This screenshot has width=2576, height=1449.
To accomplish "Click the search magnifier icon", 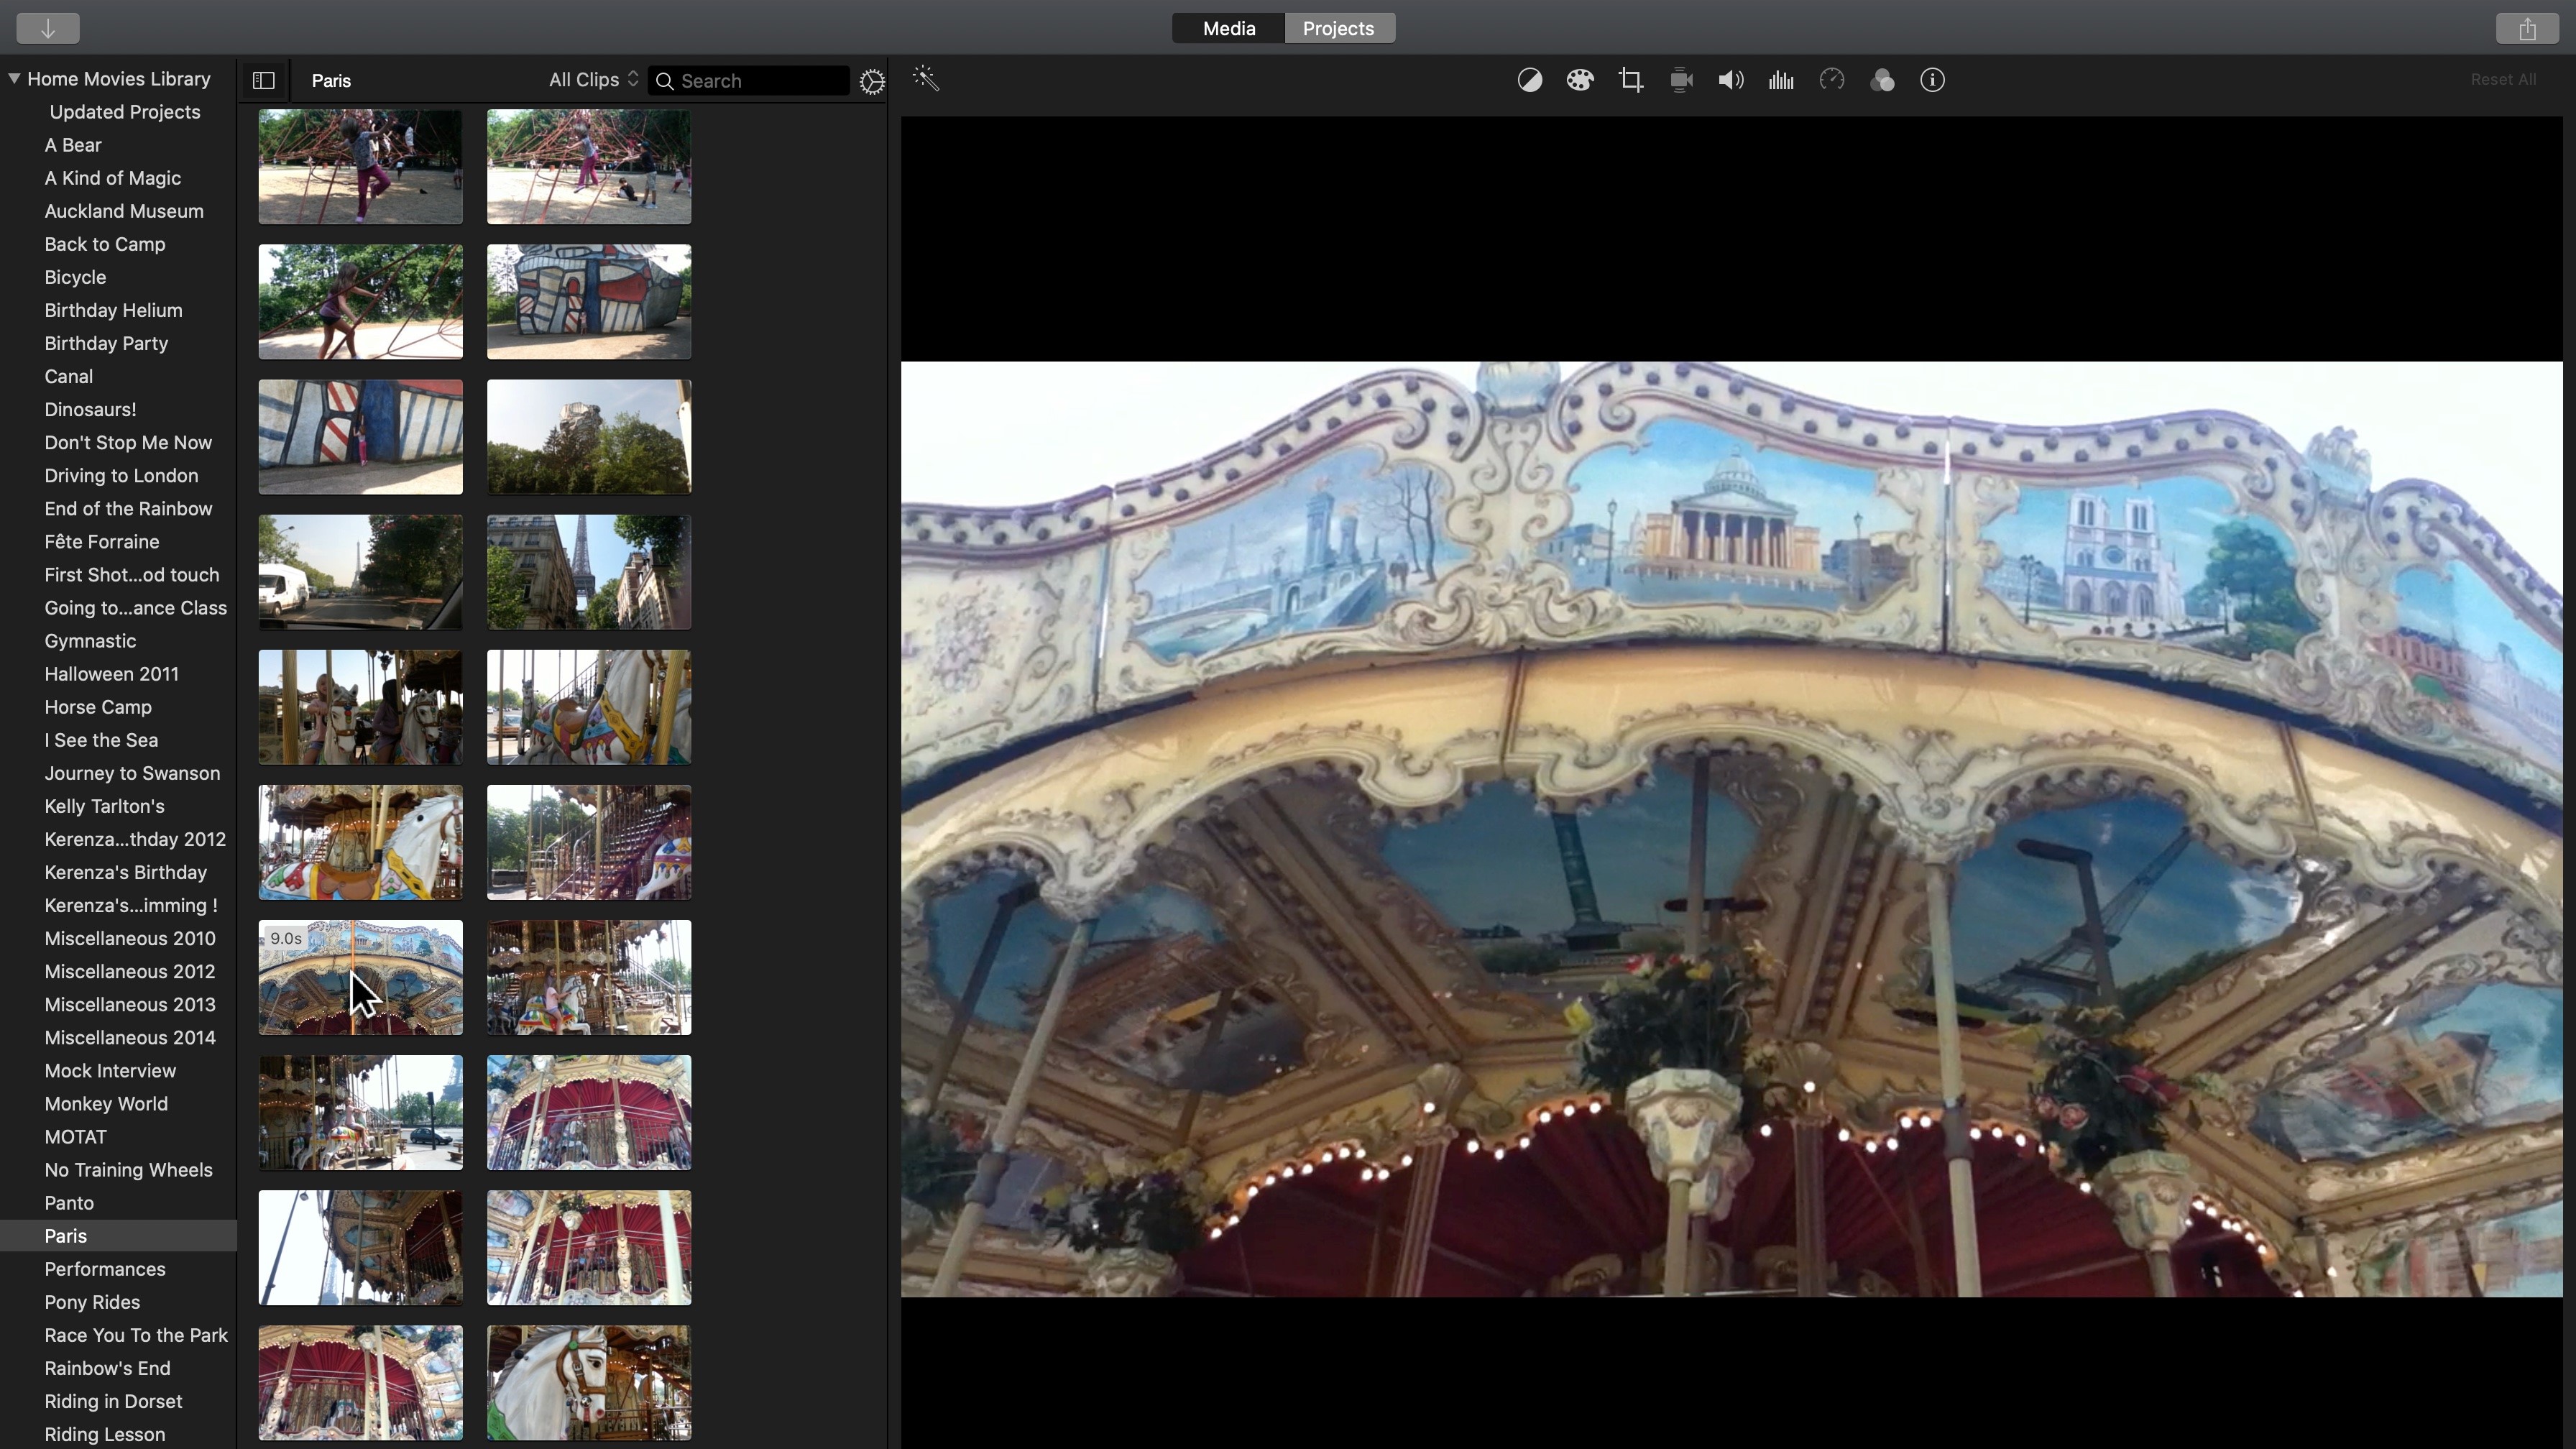I will pyautogui.click(x=664, y=81).
